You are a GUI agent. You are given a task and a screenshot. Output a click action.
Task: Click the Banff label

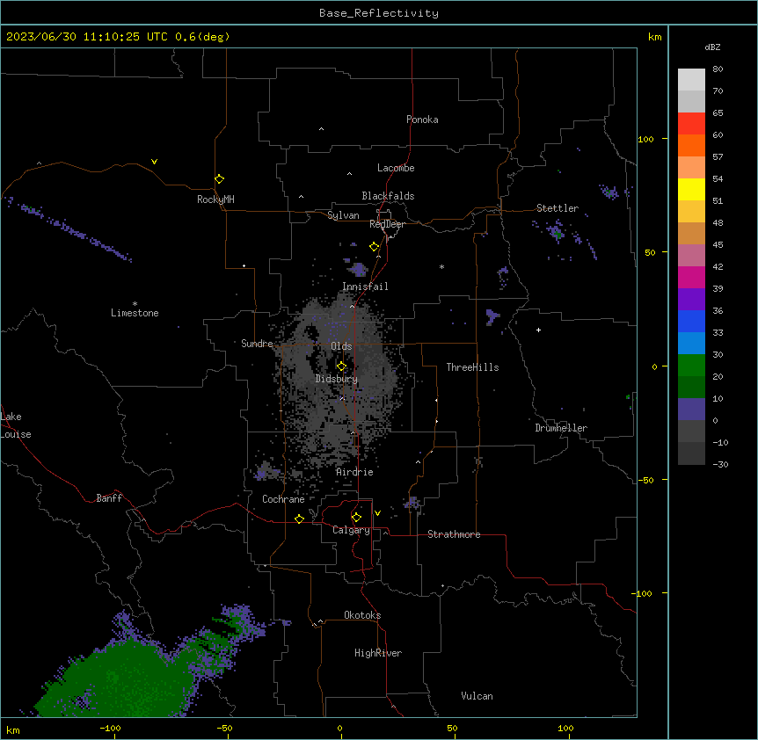pyautogui.click(x=109, y=498)
